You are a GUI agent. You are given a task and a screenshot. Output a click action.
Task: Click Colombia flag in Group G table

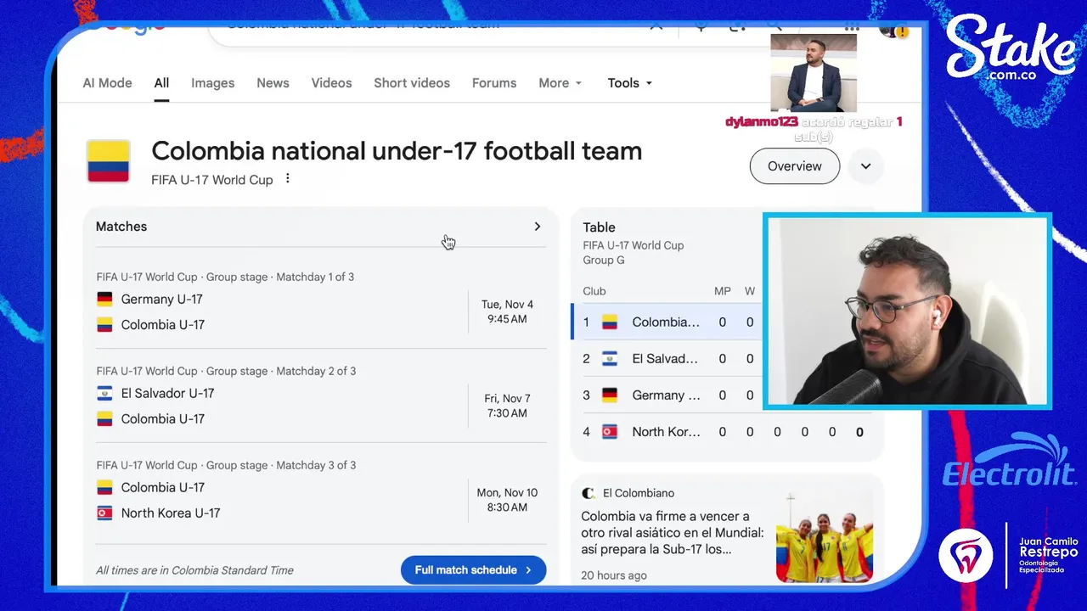(610, 322)
